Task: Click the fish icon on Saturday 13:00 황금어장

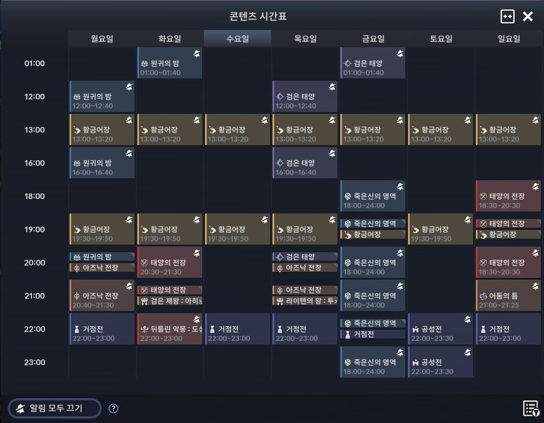Action: tap(416, 130)
